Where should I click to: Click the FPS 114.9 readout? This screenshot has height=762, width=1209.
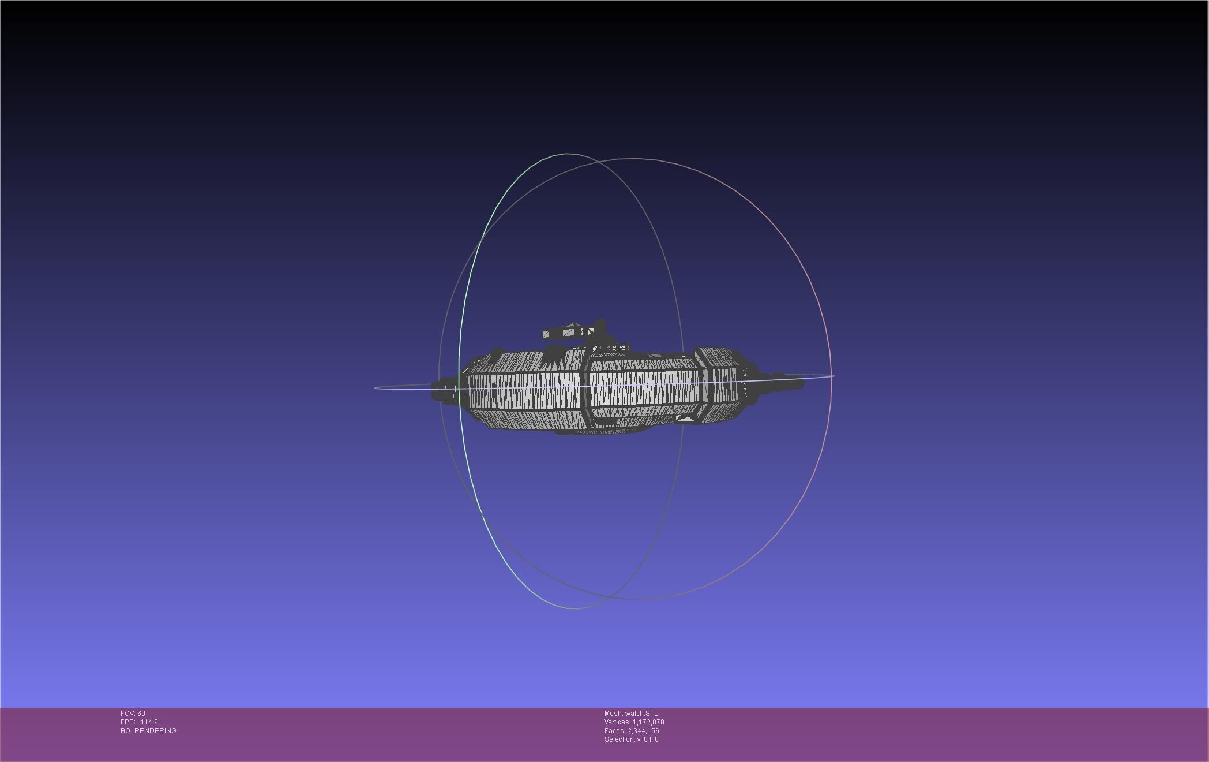point(139,722)
